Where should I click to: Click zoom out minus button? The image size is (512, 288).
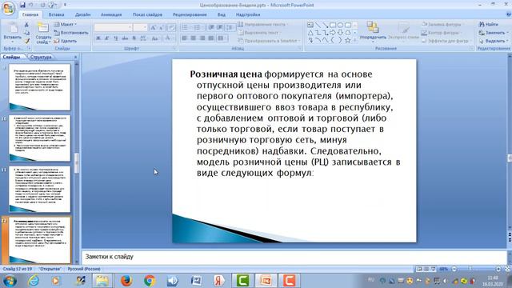454,269
